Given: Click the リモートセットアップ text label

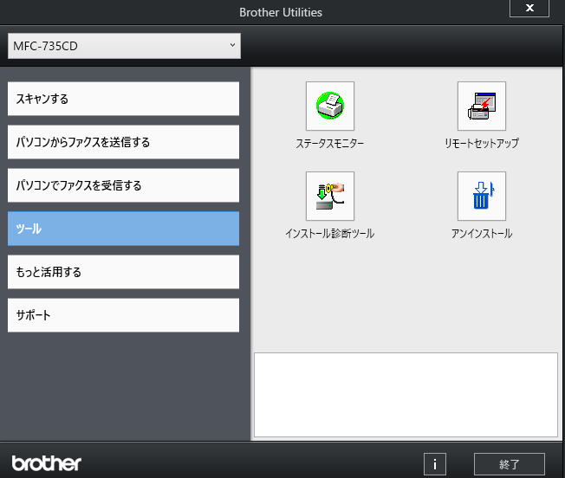Looking at the screenshot, I should (x=481, y=144).
